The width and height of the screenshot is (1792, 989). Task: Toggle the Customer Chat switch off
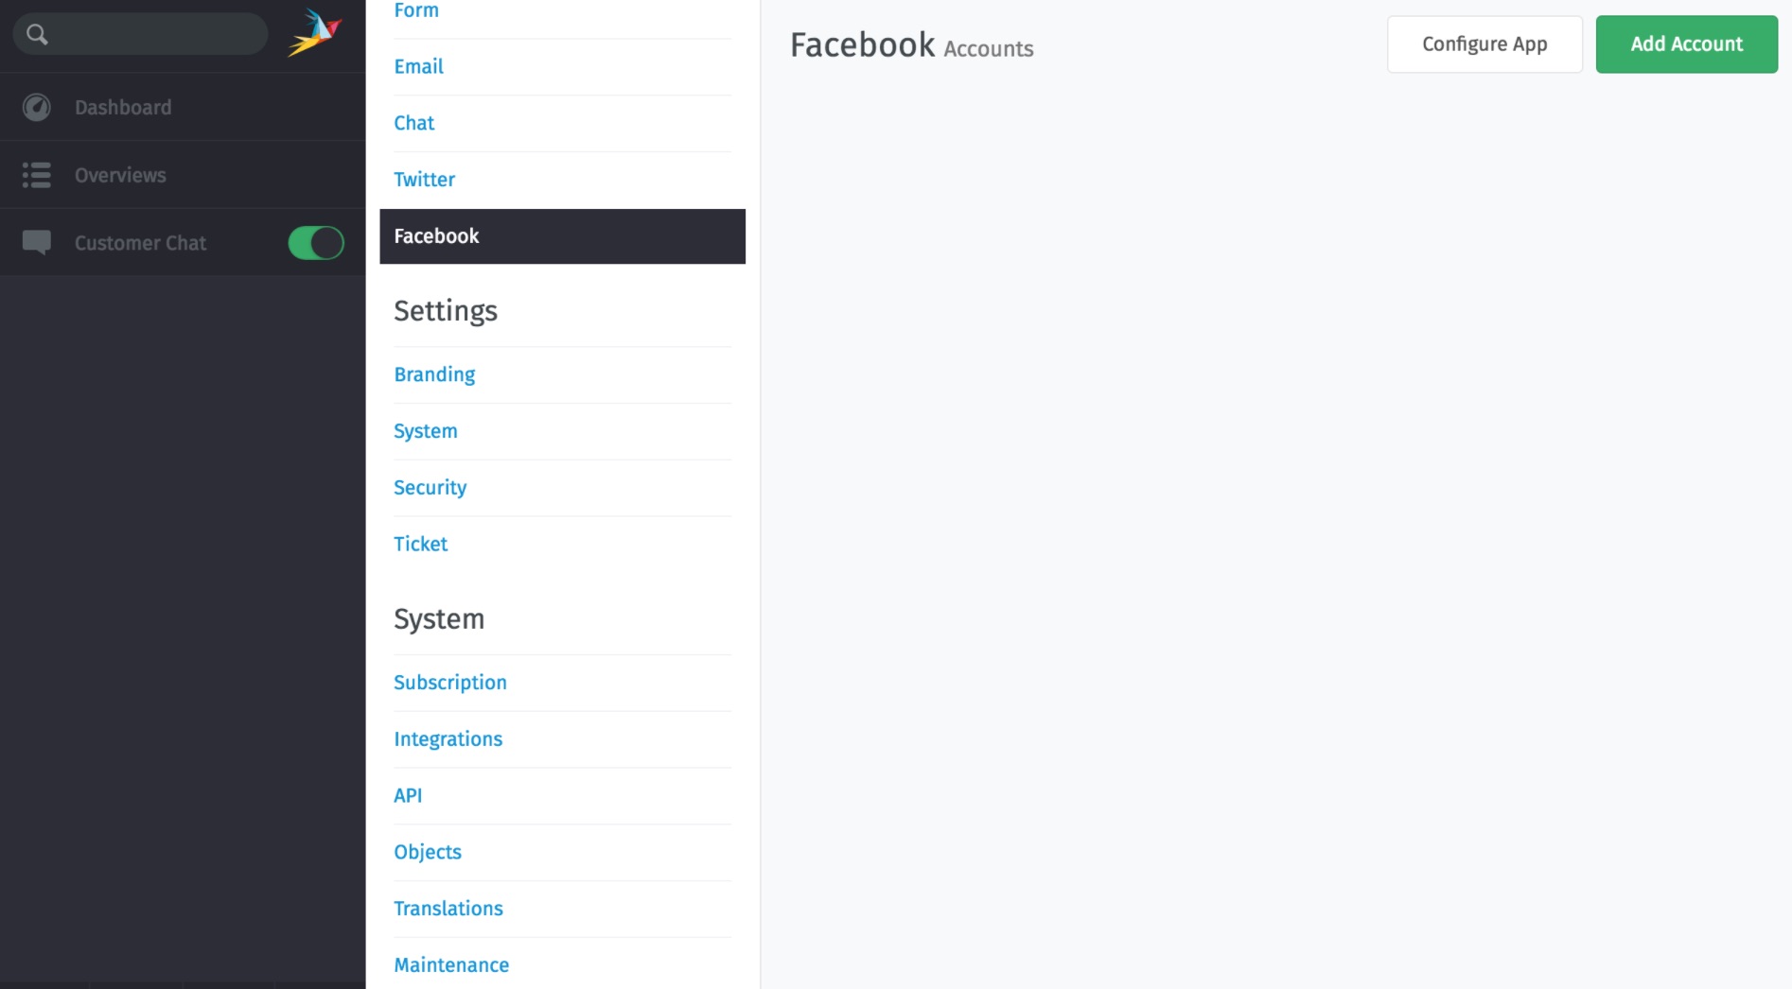(x=316, y=243)
